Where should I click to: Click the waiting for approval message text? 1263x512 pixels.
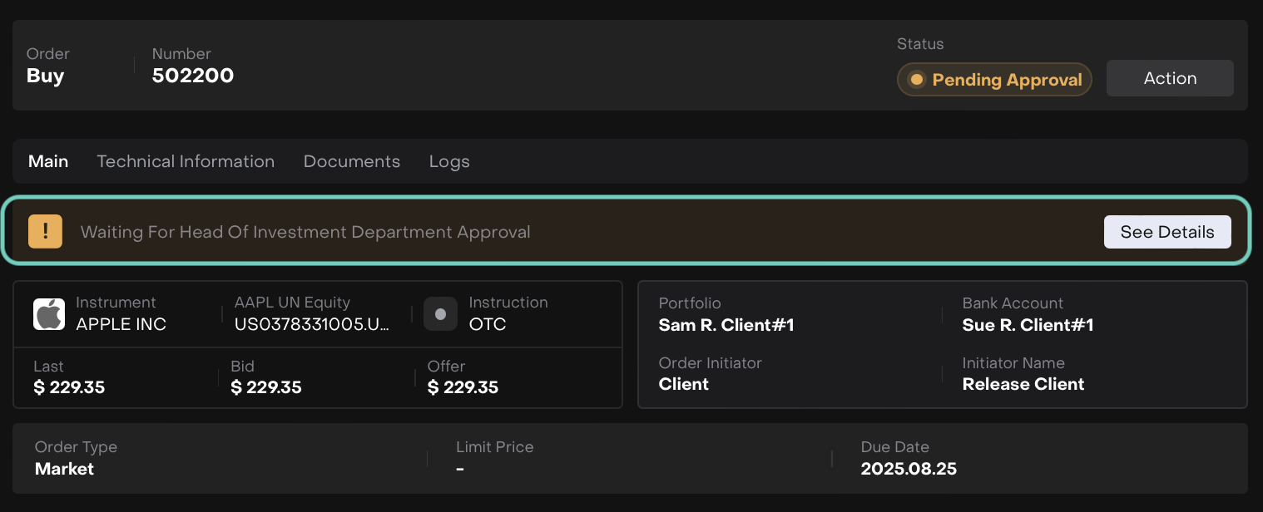coord(305,232)
